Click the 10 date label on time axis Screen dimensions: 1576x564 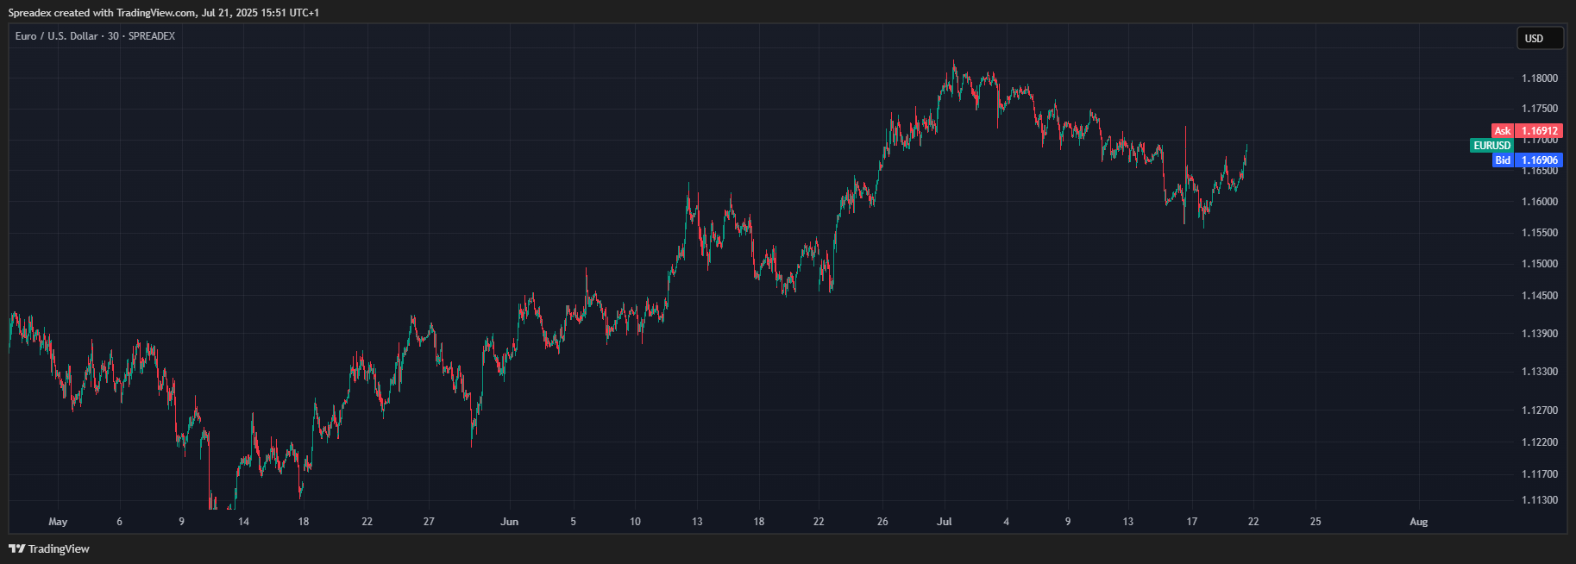click(636, 522)
